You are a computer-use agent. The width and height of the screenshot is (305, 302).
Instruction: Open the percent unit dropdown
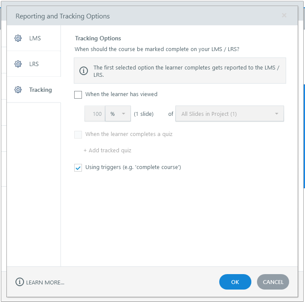[x=118, y=114]
